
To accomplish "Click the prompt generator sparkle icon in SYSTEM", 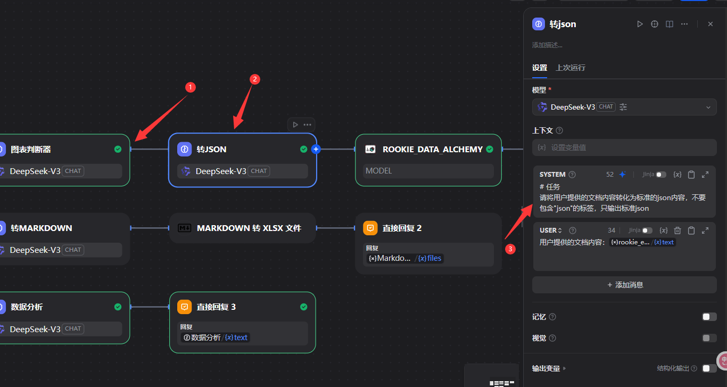I will (622, 175).
